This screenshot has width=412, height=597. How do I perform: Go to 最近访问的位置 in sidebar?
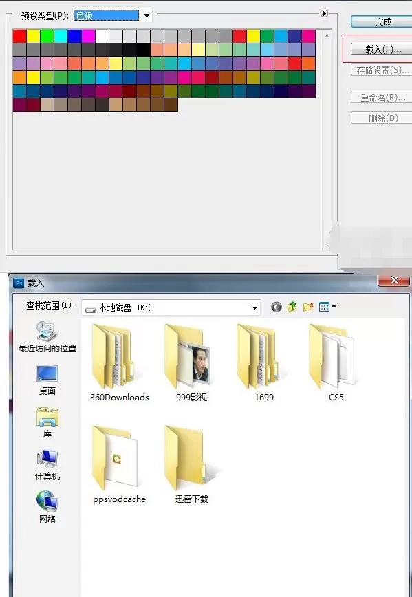point(47,336)
